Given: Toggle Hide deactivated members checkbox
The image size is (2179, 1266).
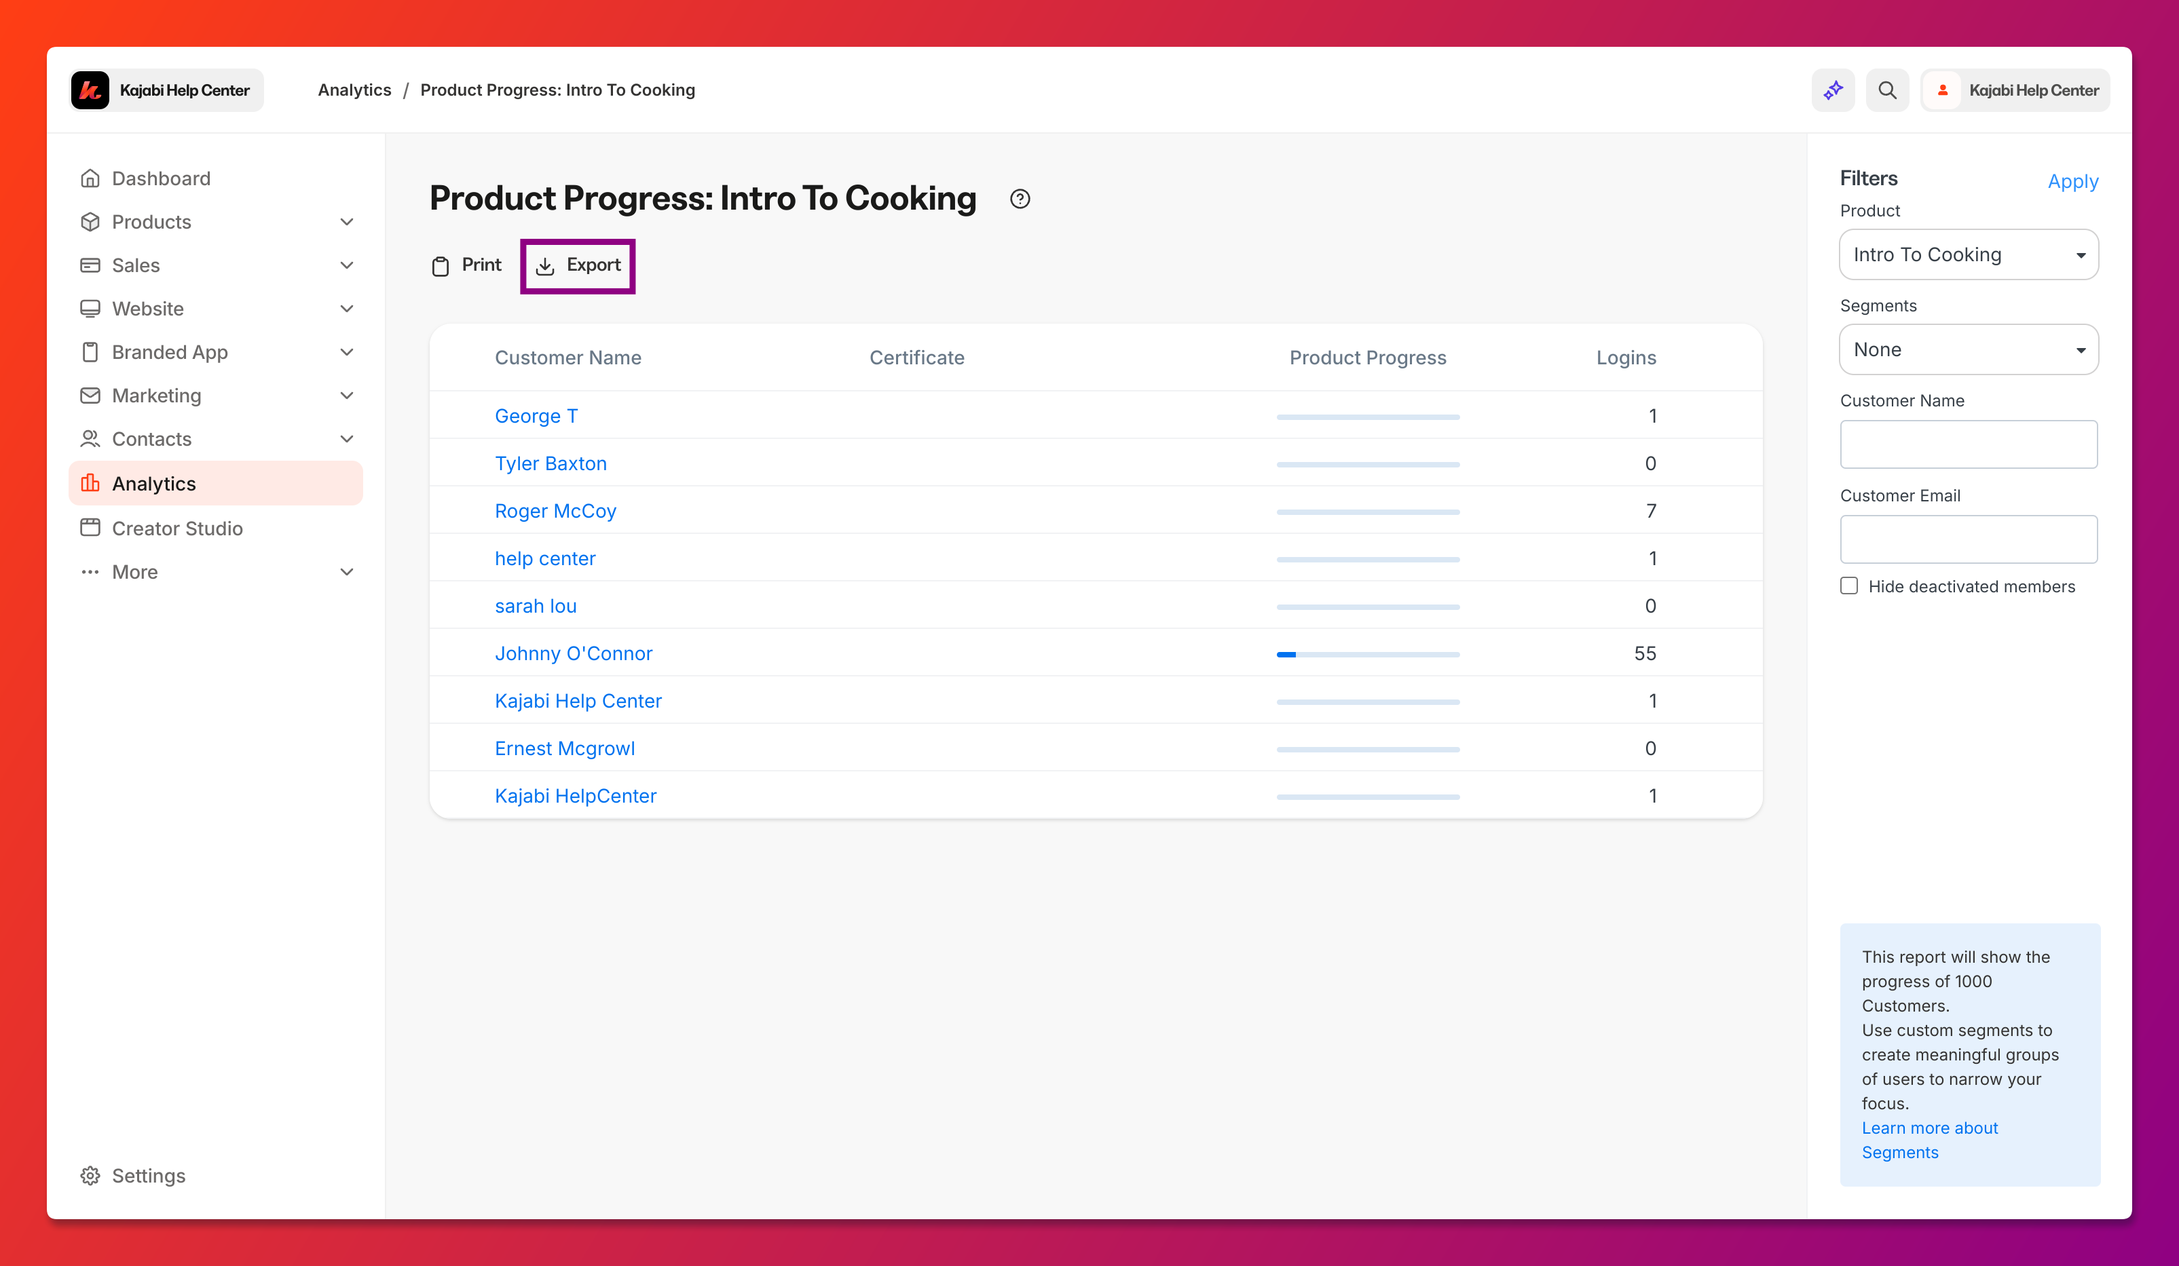Looking at the screenshot, I should [1848, 586].
